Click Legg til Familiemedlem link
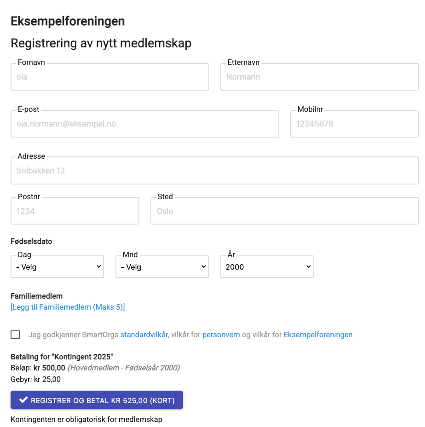The width and height of the screenshot is (425, 427). (68, 307)
